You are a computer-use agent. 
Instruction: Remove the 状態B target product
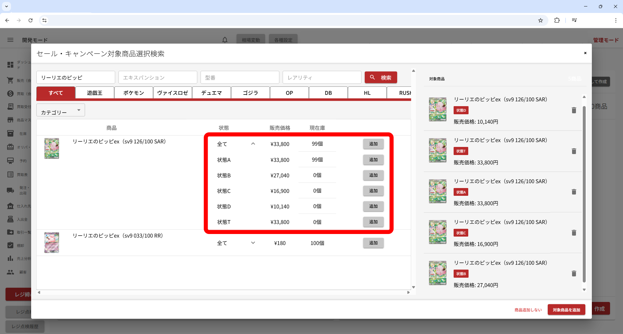[x=574, y=273]
